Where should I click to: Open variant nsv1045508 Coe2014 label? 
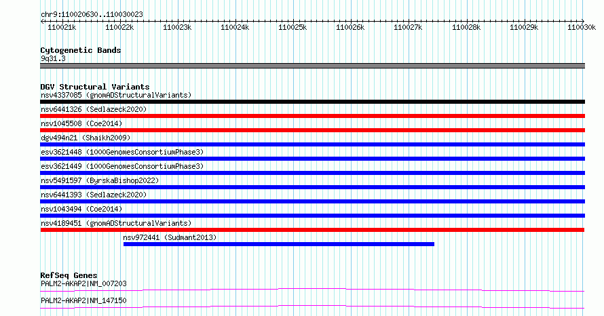(81, 123)
